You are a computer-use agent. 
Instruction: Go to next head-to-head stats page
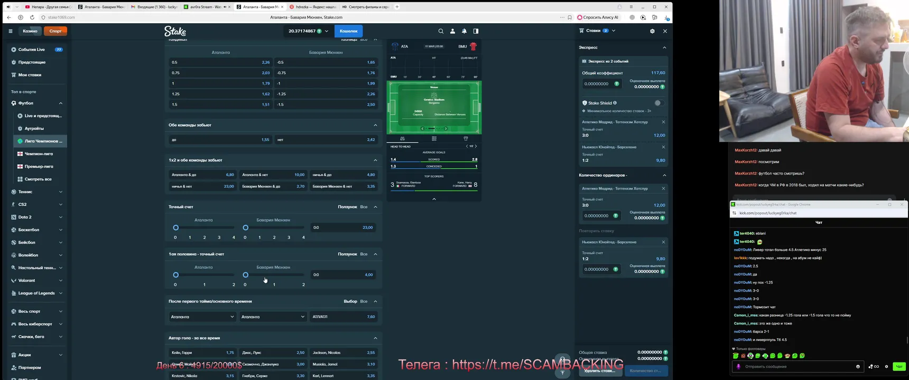point(476,146)
